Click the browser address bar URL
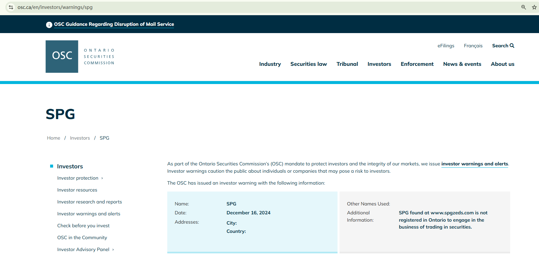 click(55, 7)
